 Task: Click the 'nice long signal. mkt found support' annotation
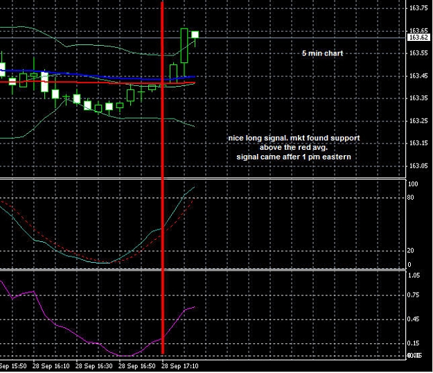click(294, 138)
